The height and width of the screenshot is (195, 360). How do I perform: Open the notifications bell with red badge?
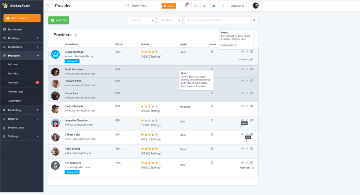click(x=186, y=6)
